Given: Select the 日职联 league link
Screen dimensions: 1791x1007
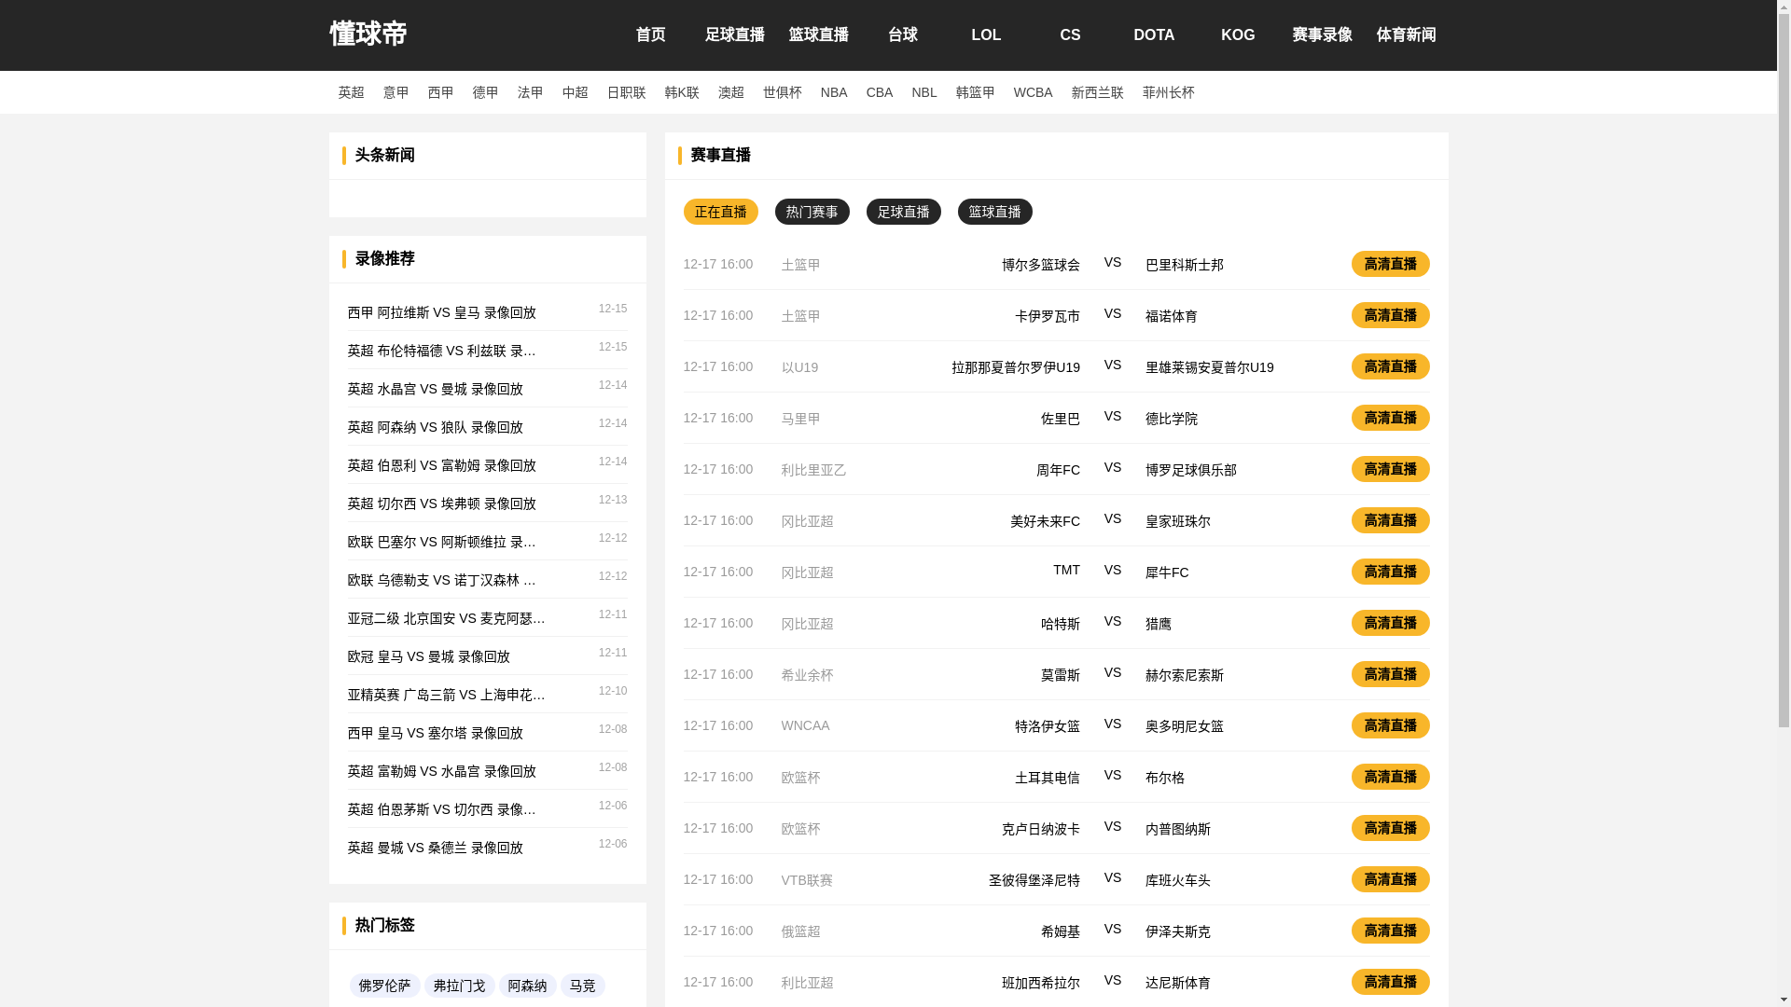Looking at the screenshot, I should coord(626,92).
